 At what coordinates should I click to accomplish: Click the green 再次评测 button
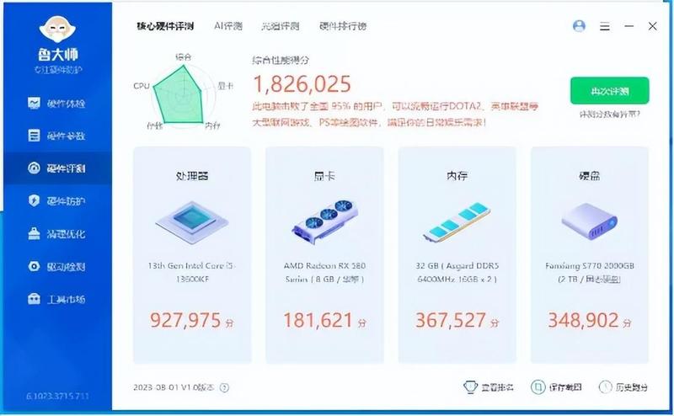609,91
